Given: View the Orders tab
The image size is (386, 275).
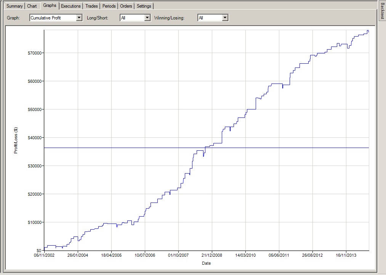Looking at the screenshot, I should click(x=126, y=6).
